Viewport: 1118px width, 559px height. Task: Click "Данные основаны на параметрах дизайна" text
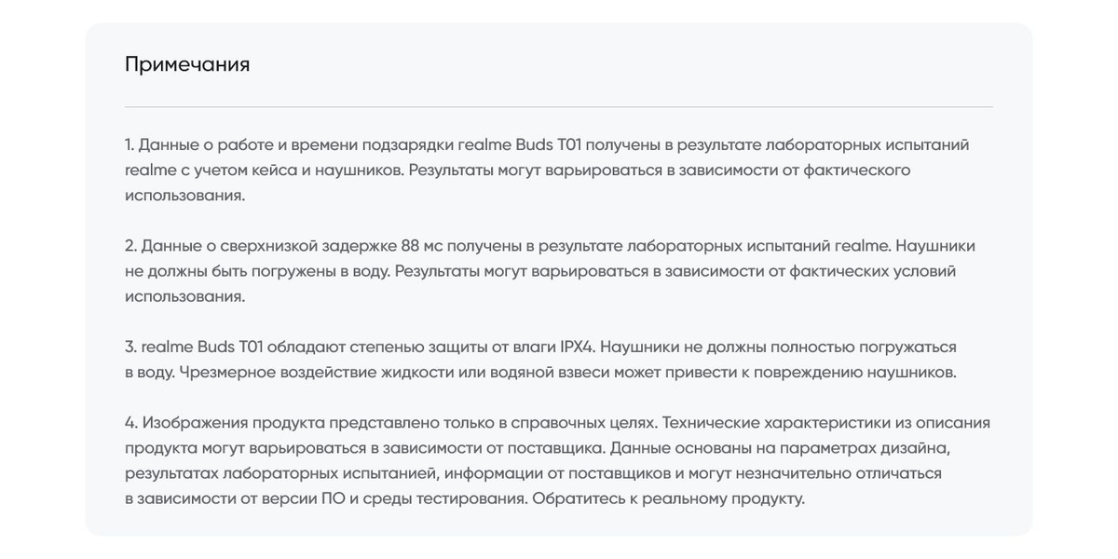coord(780,448)
